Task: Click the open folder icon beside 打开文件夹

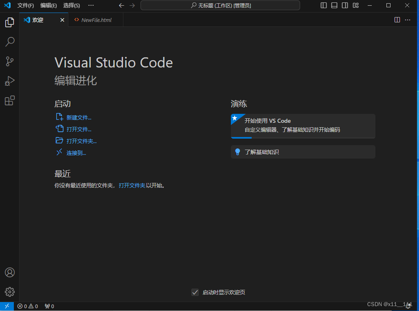Action: [x=59, y=140]
